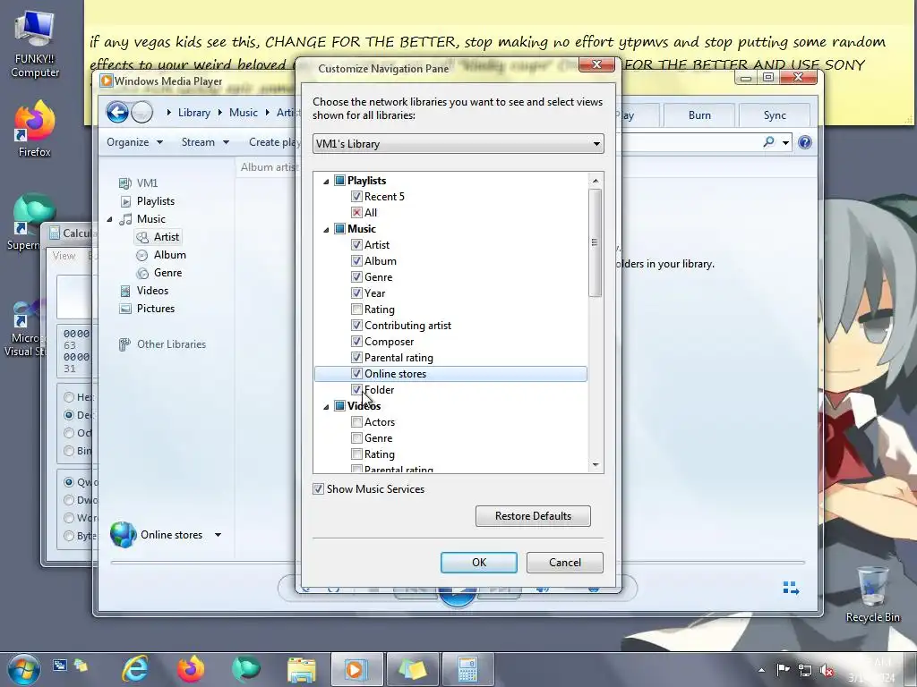Collapse the Playlists group in the dialog
Image resolution: width=917 pixels, height=687 pixels.
point(326,181)
